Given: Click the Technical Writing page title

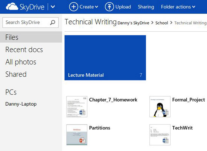Looking at the screenshot, I should coord(91,22).
